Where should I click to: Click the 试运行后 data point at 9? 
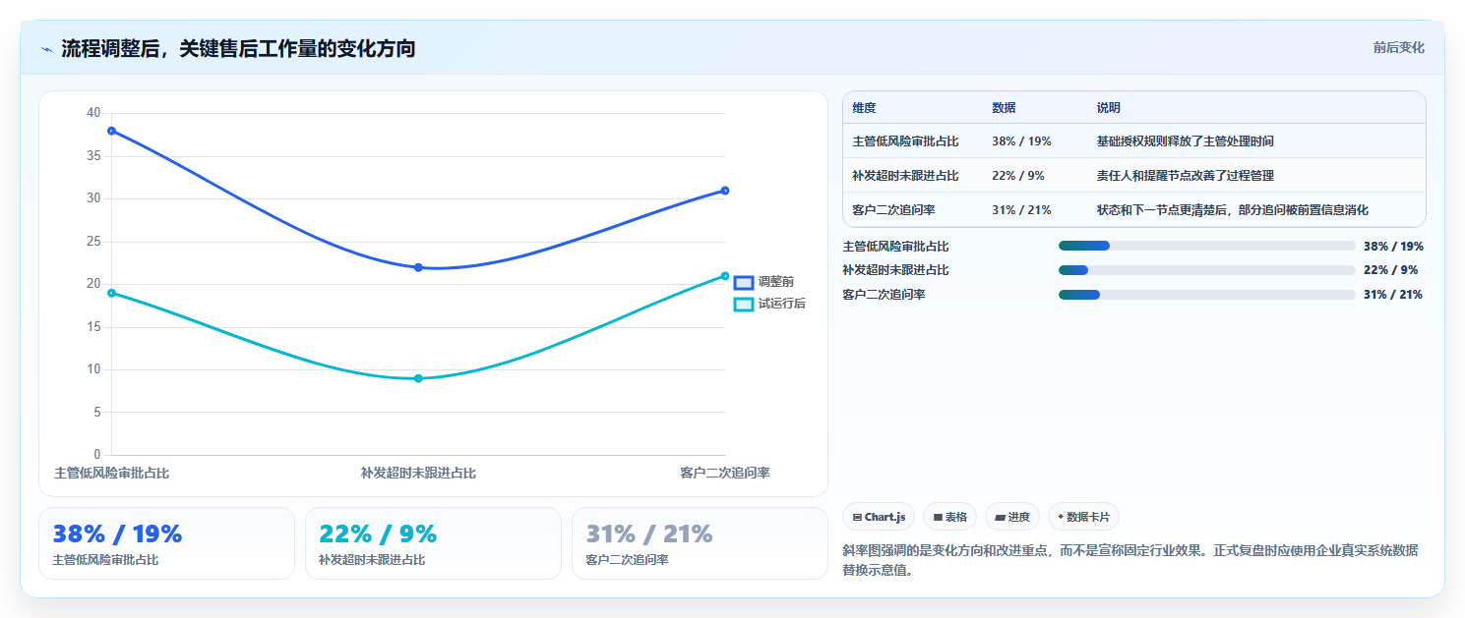point(418,378)
